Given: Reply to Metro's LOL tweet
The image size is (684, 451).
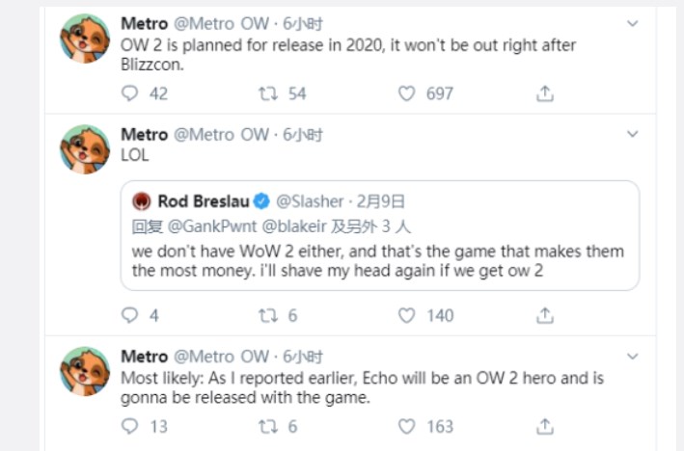Looking at the screenshot, I should [x=131, y=315].
